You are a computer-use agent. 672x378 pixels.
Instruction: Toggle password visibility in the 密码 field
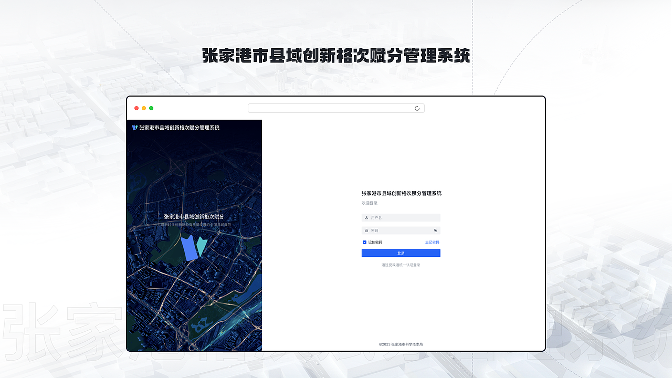[435, 230]
